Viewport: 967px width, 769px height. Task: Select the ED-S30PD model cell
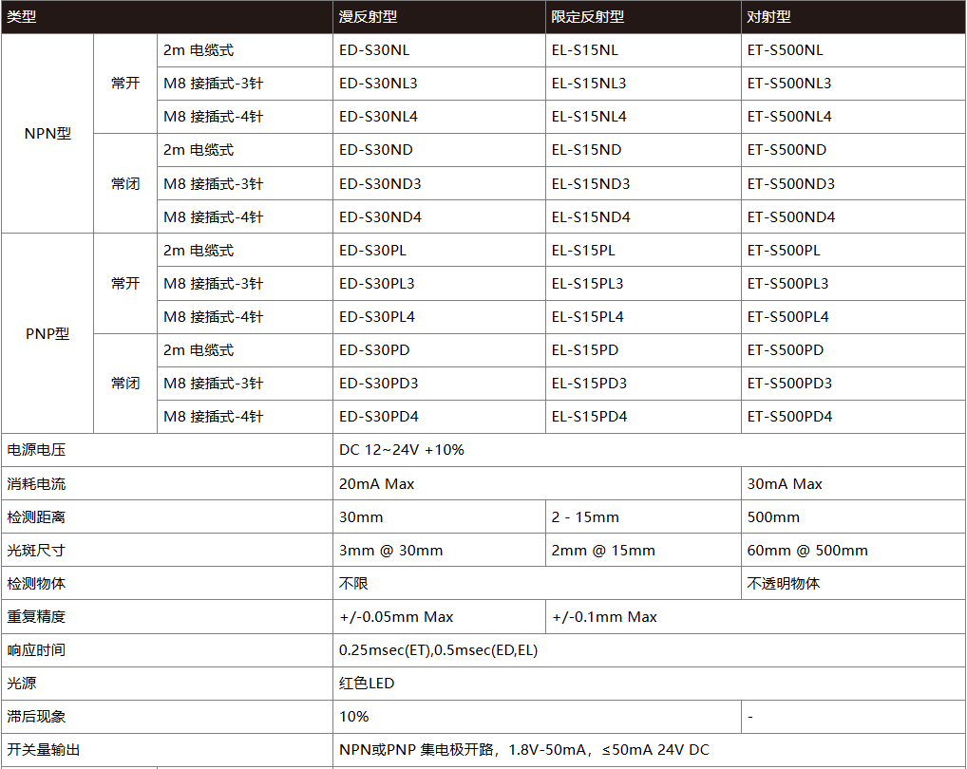click(374, 350)
